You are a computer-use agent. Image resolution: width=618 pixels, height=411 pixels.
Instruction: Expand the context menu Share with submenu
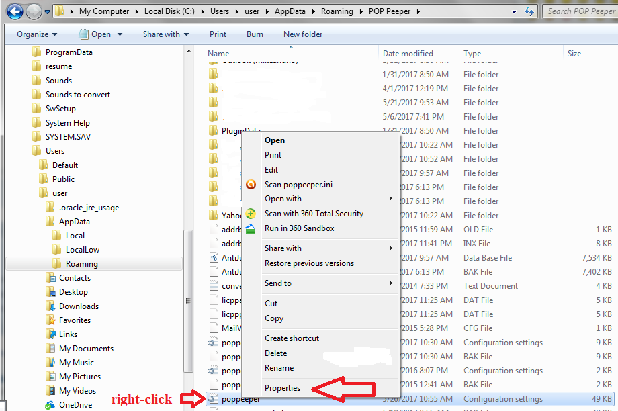click(283, 248)
